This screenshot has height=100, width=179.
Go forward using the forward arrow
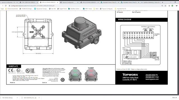(3, 6)
